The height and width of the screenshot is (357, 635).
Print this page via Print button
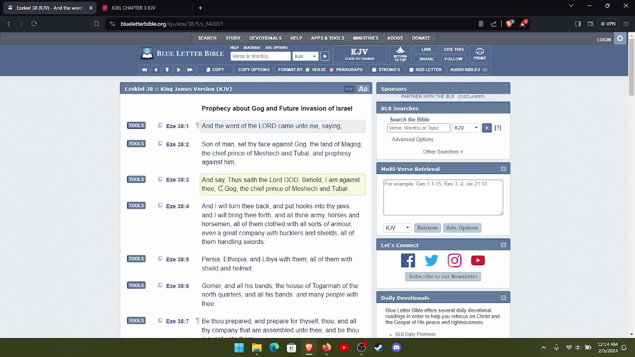(x=480, y=54)
